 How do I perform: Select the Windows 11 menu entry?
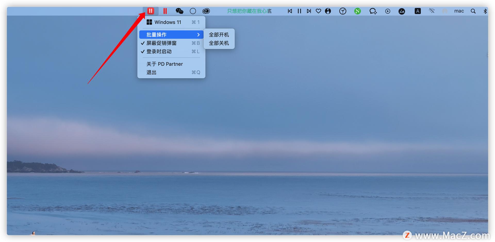tap(168, 22)
